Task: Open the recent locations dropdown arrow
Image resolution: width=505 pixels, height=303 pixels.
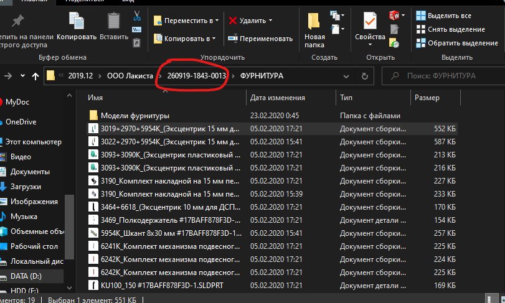Action: [x=22, y=76]
